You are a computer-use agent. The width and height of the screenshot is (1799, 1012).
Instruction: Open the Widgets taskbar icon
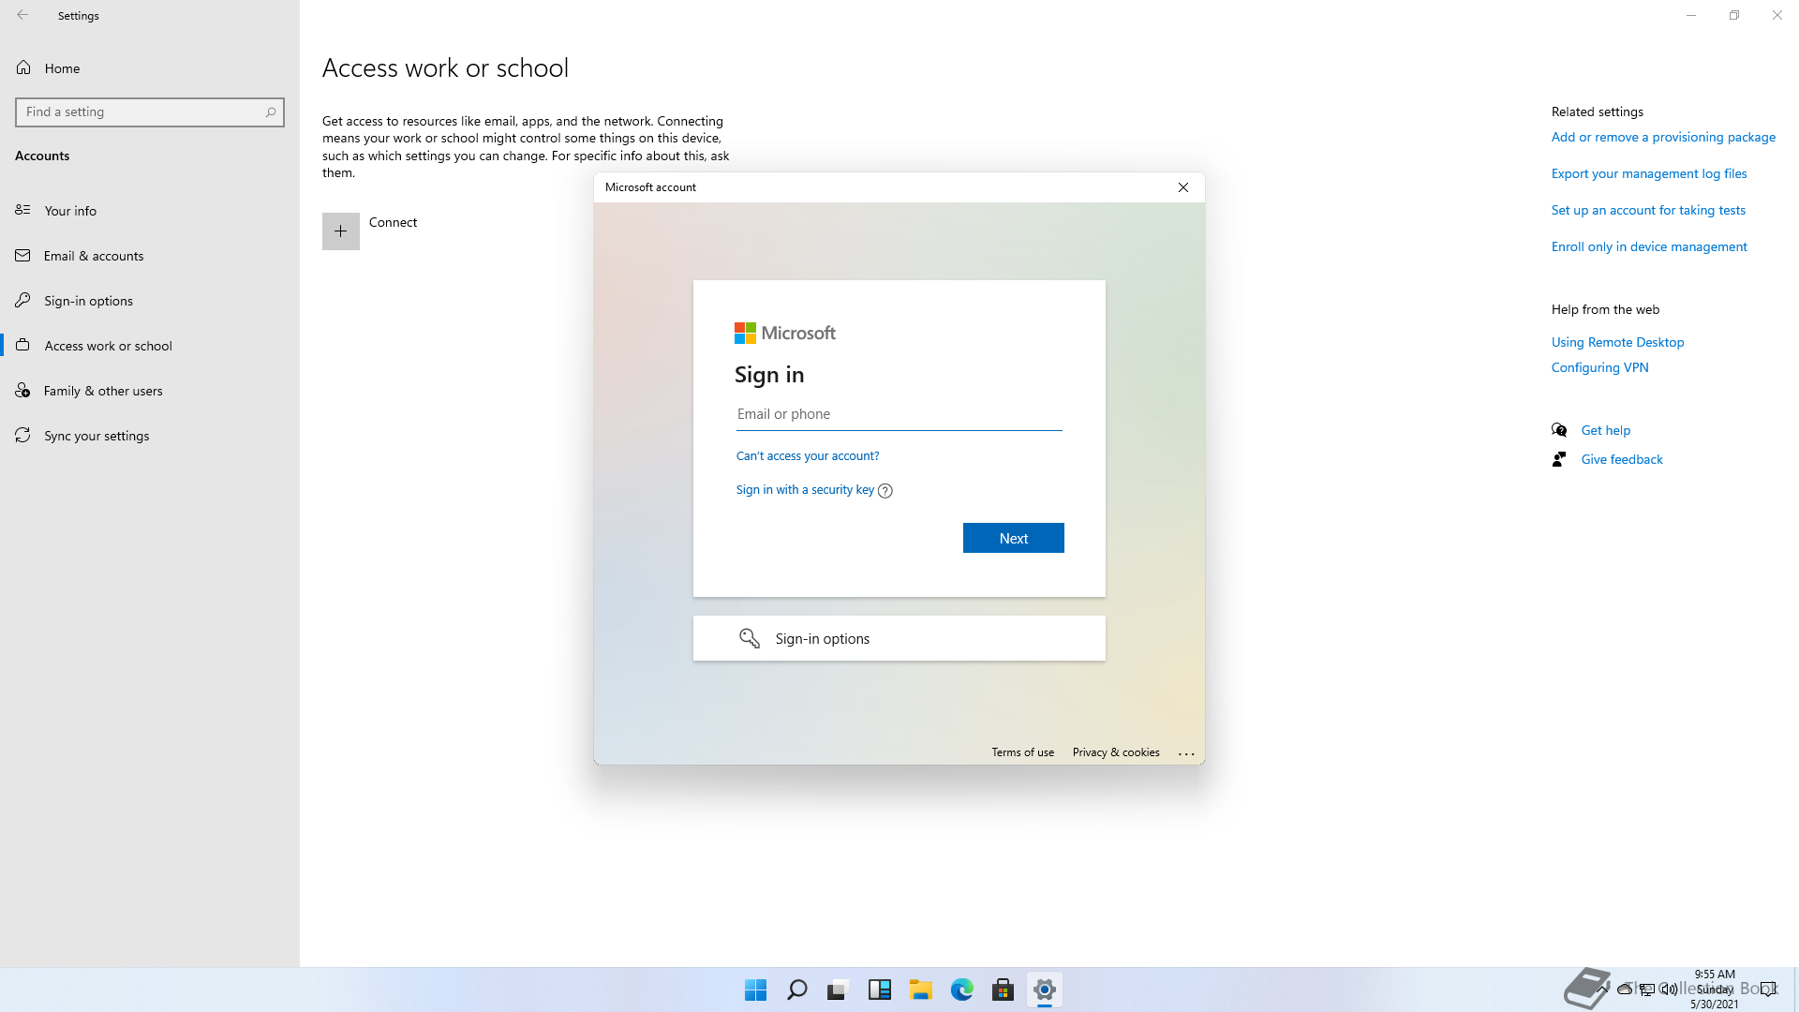[879, 990]
